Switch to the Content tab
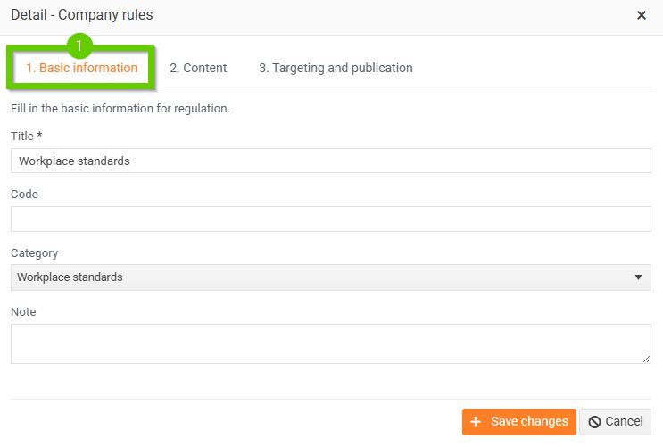 click(x=198, y=68)
